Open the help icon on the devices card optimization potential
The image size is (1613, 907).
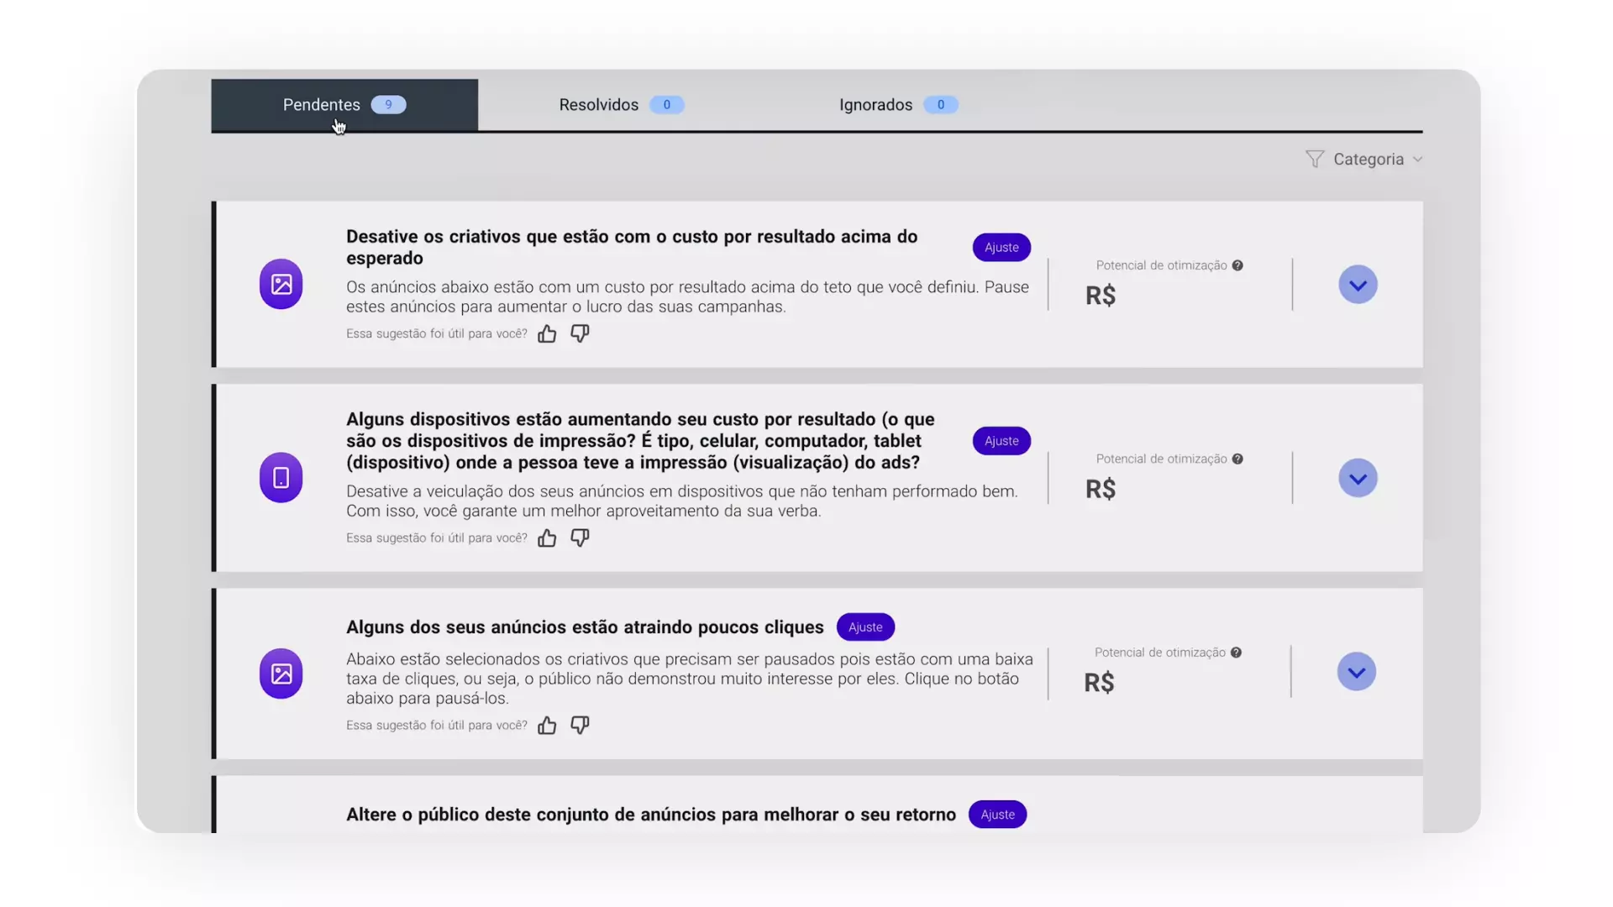(x=1237, y=459)
